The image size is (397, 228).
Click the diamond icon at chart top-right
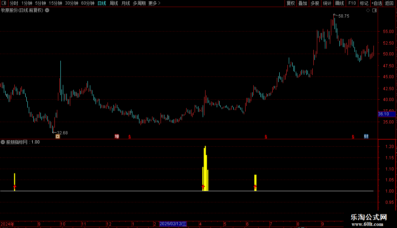click(x=368, y=11)
